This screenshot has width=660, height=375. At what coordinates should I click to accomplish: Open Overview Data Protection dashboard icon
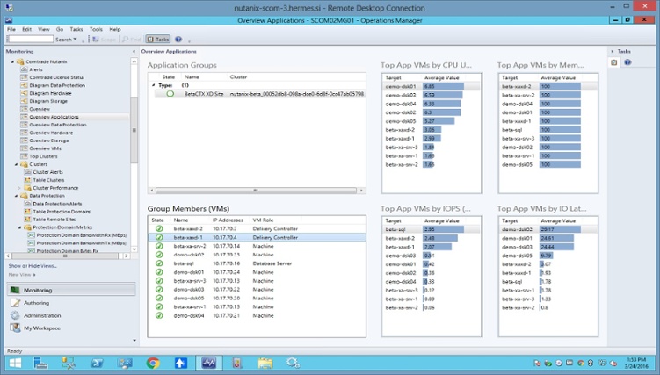click(25, 125)
